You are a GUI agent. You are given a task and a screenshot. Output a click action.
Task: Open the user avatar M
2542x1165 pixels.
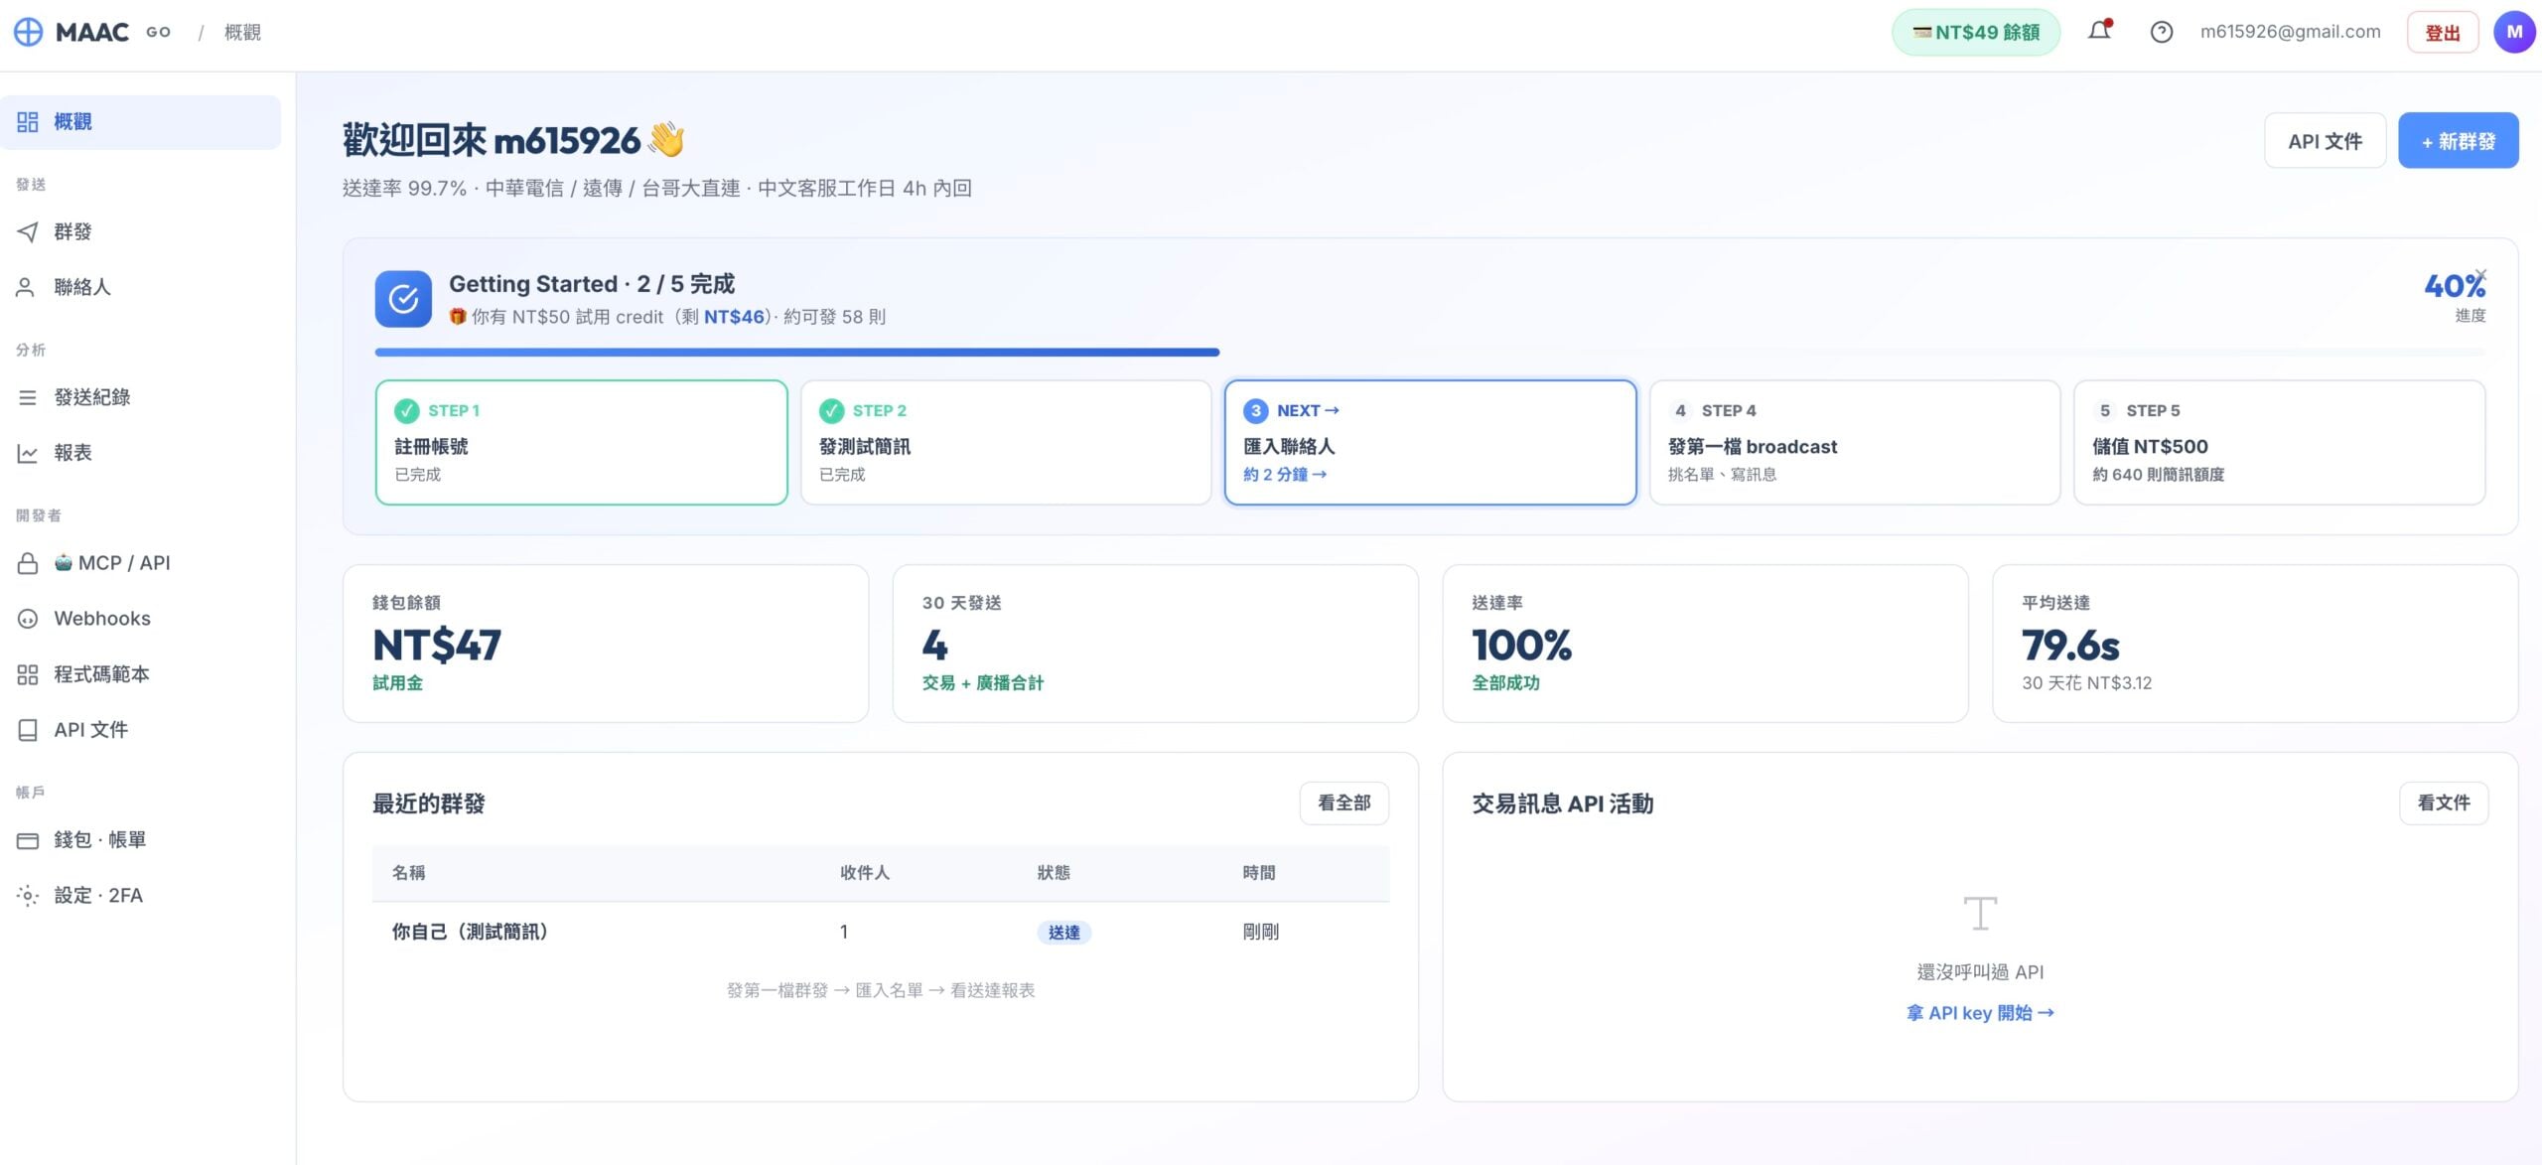tap(2514, 32)
